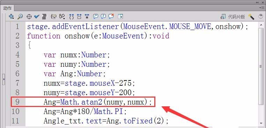Apply line comment icon
This screenshot has height=128, width=266.
tap(103, 16)
